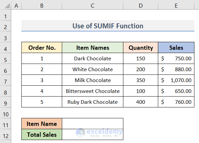
Task: Select the 'Use of SUMIF Function' title cell
Action: (108, 26)
